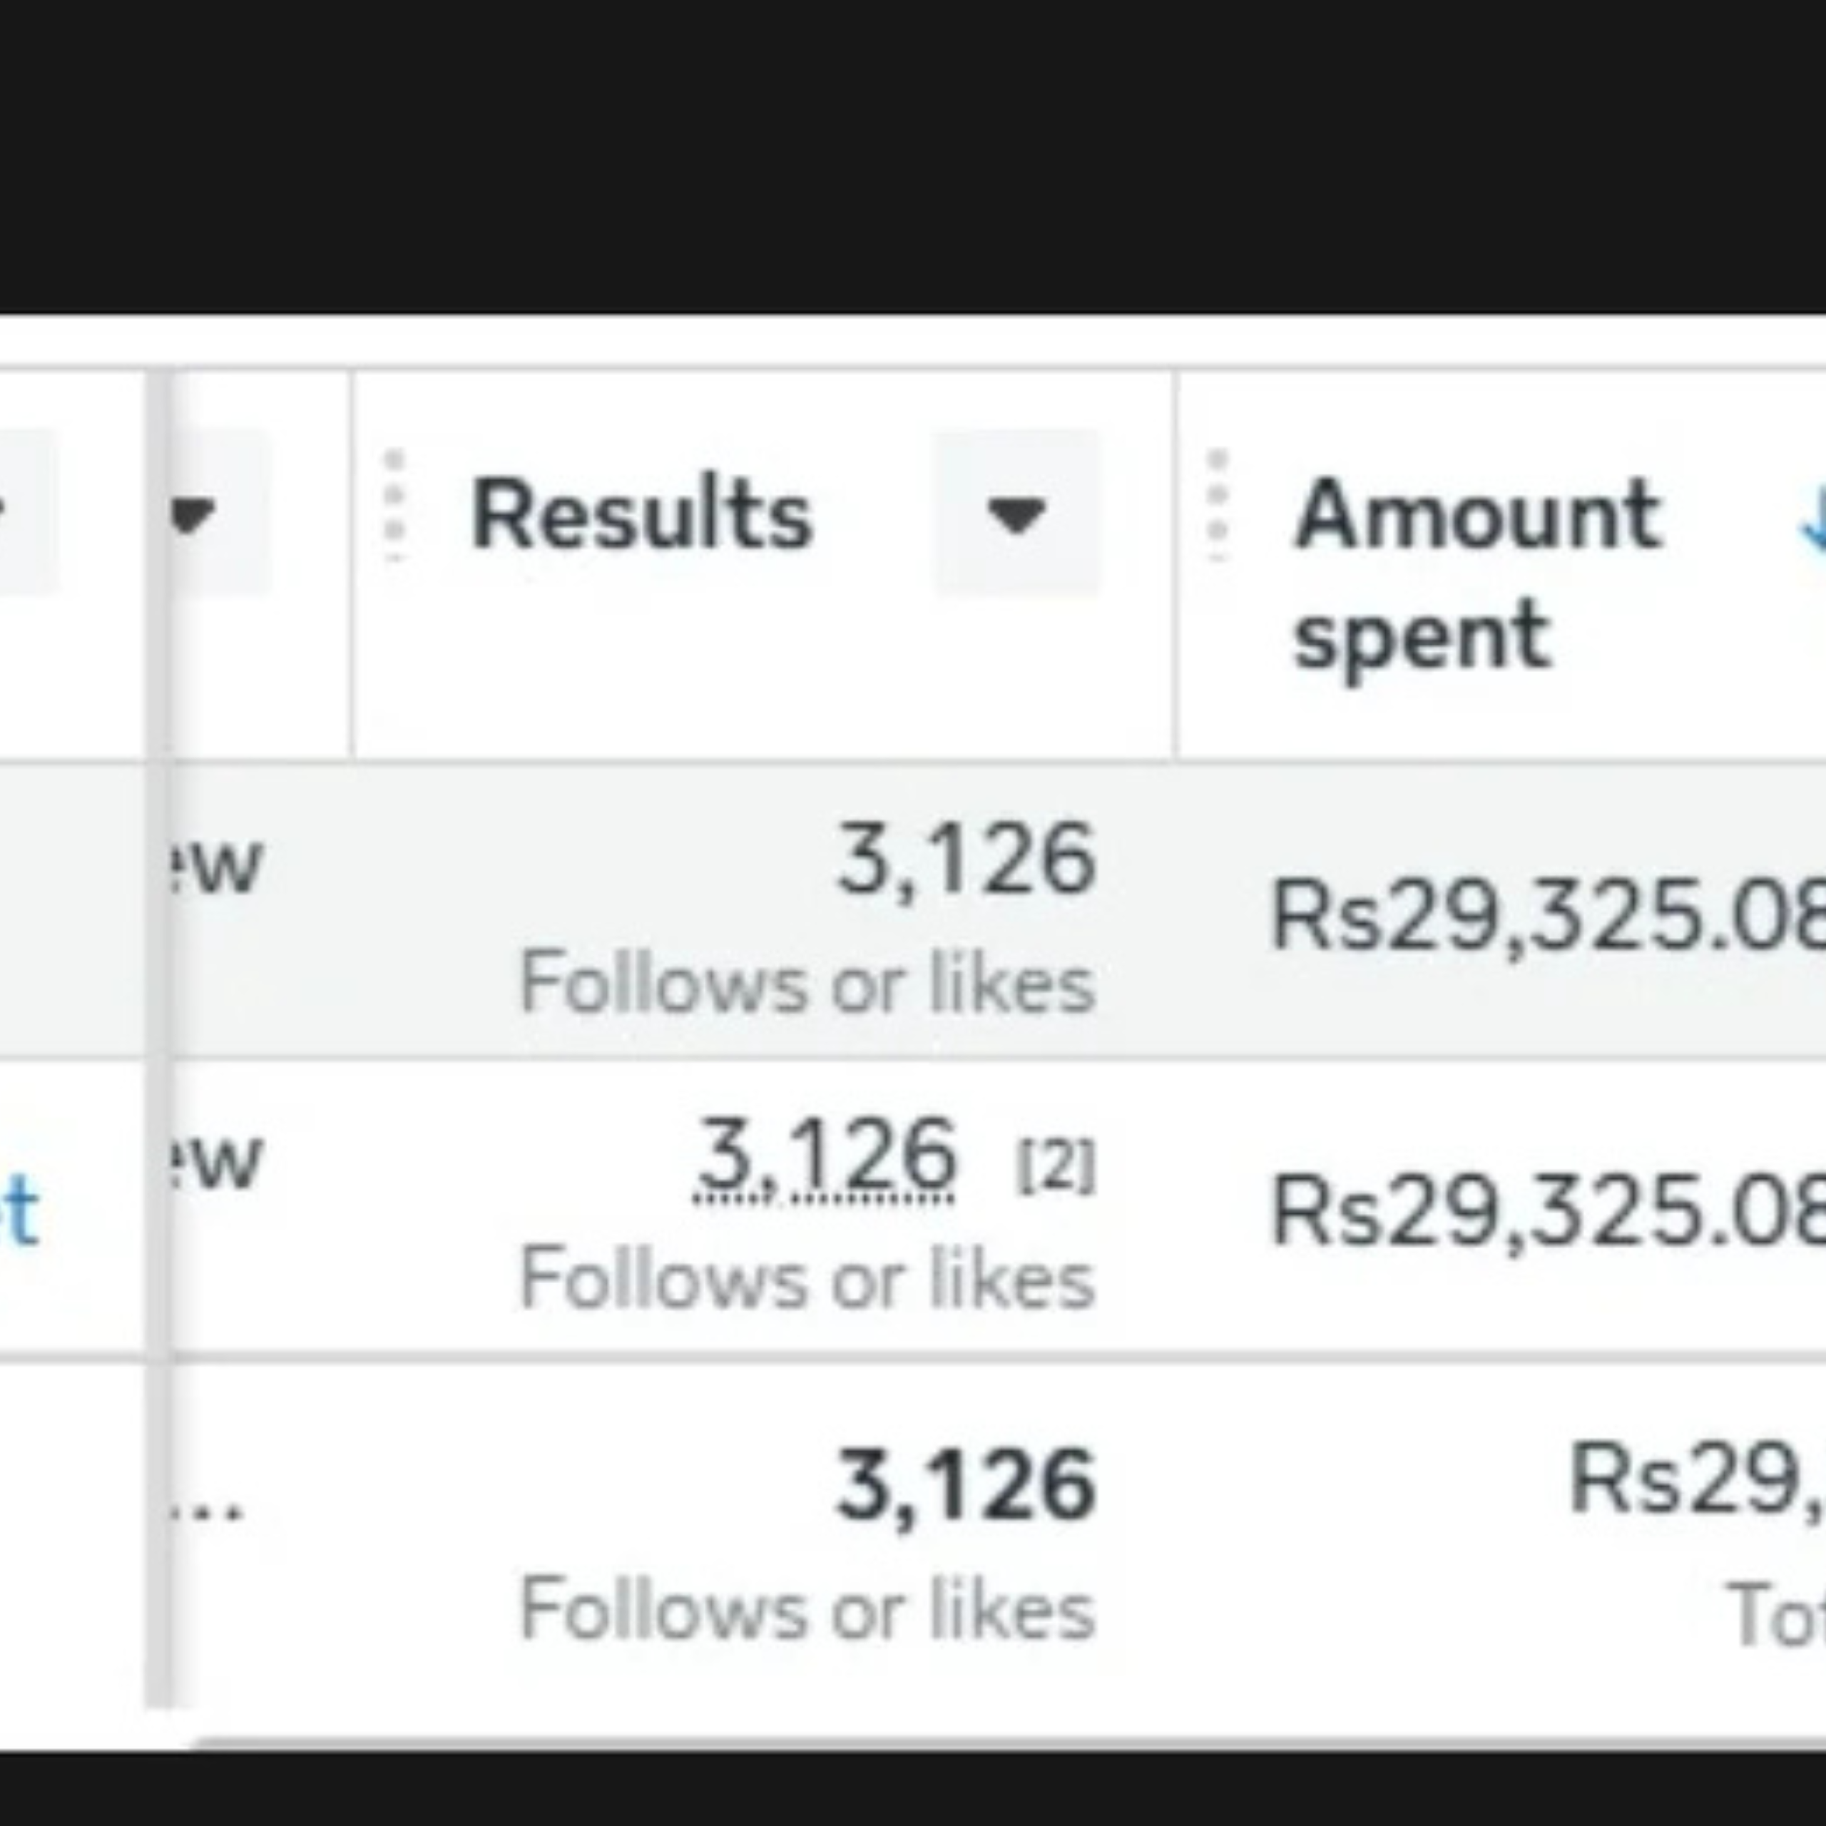This screenshot has height=1826, width=1826.
Task: Grab the Results column drag handle dots
Action: click(x=394, y=506)
